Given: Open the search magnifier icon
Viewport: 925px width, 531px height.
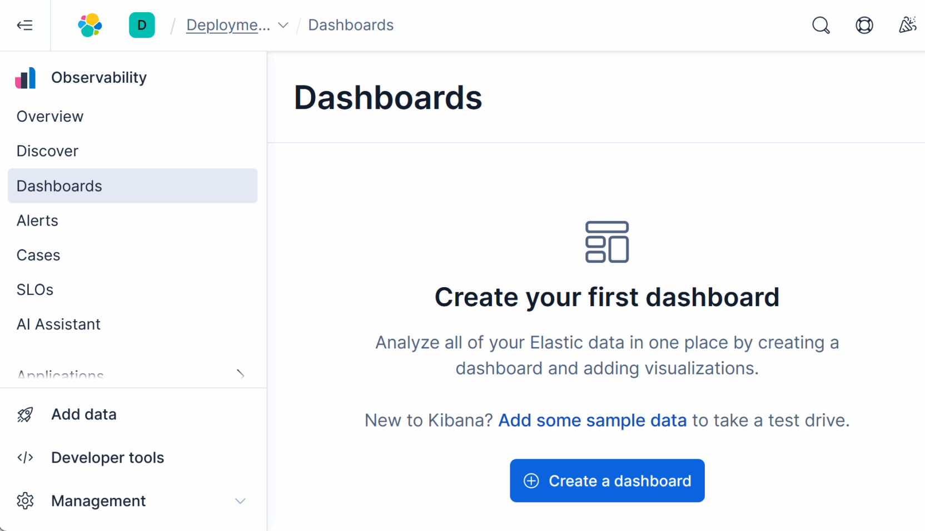Looking at the screenshot, I should pos(820,25).
